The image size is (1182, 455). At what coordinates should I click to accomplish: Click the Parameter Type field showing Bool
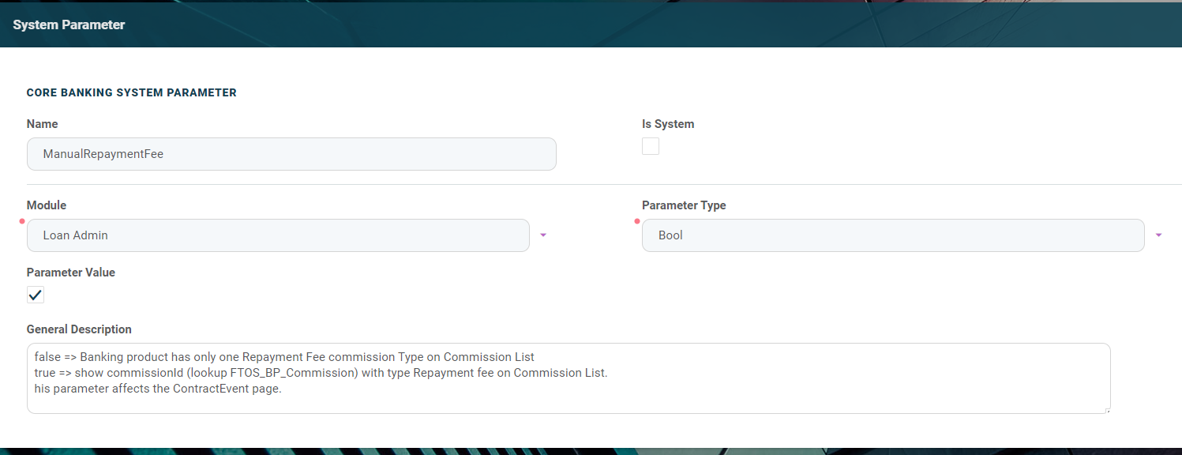(x=892, y=235)
